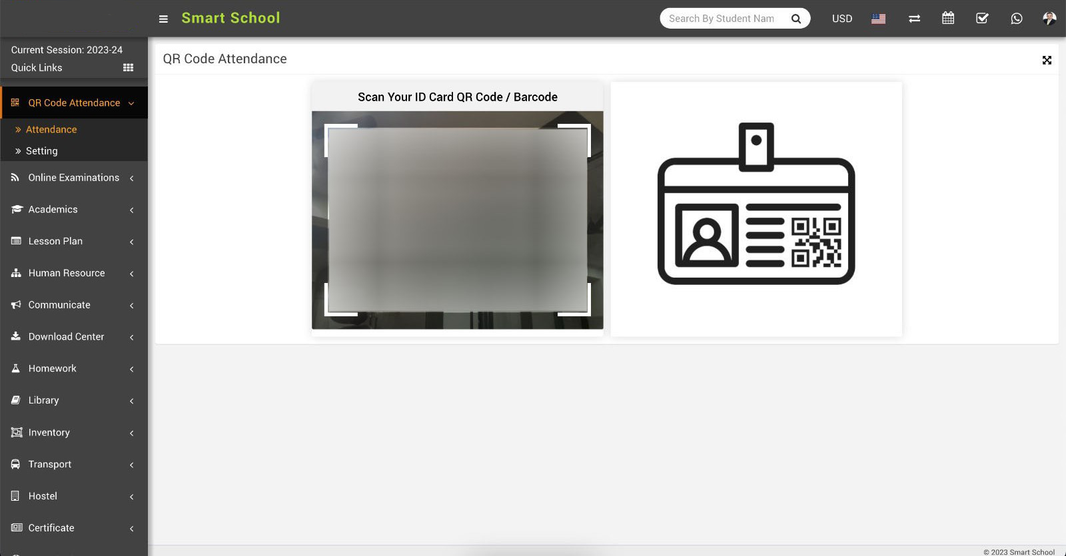Open the WhatsApp chat icon
The height and width of the screenshot is (556, 1066).
[1016, 19]
